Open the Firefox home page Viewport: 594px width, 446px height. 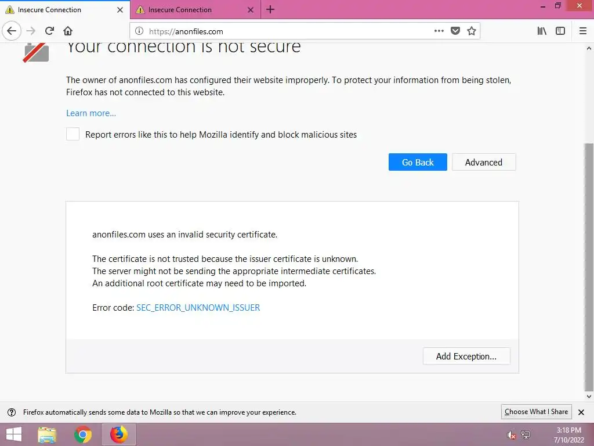pyautogui.click(x=68, y=31)
